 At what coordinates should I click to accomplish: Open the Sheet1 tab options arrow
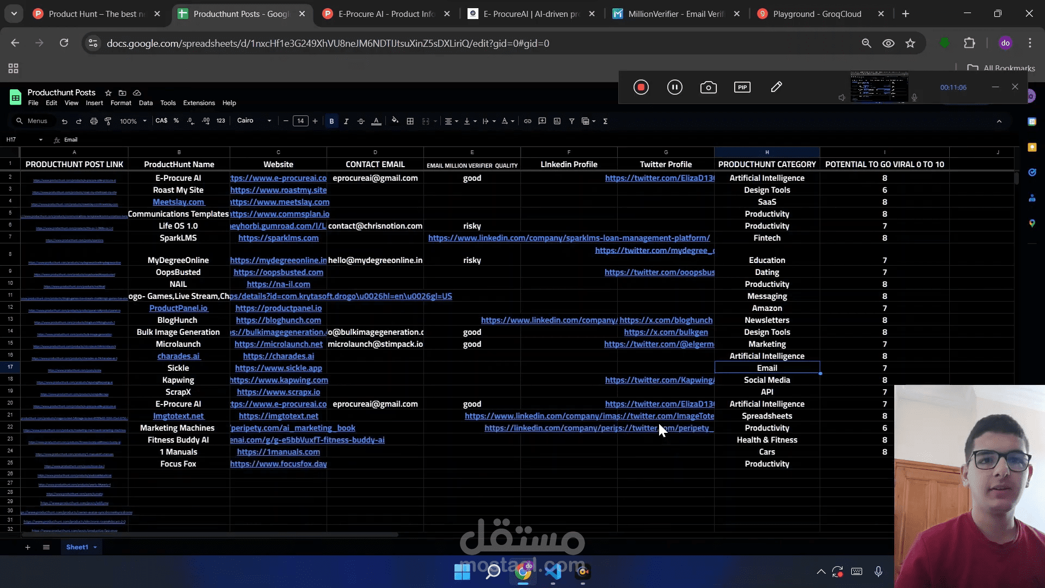[x=95, y=547]
